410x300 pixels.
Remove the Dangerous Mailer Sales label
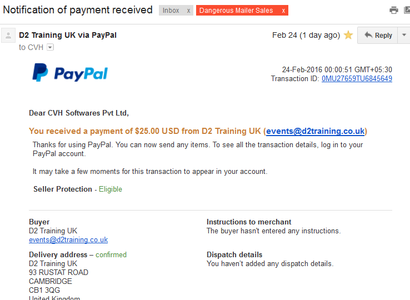(283, 11)
